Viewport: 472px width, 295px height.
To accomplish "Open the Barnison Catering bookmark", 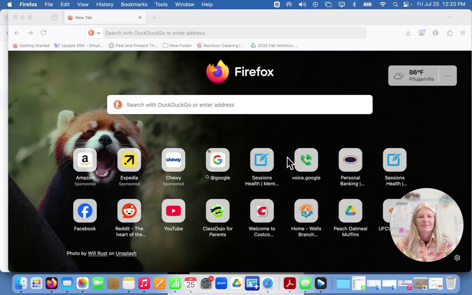I will (x=221, y=45).
